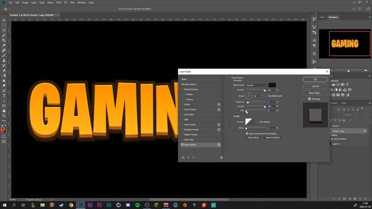This screenshot has height=209, width=372.
Task: Open the Edit menu
Action: pyautogui.click(x=17, y=2)
